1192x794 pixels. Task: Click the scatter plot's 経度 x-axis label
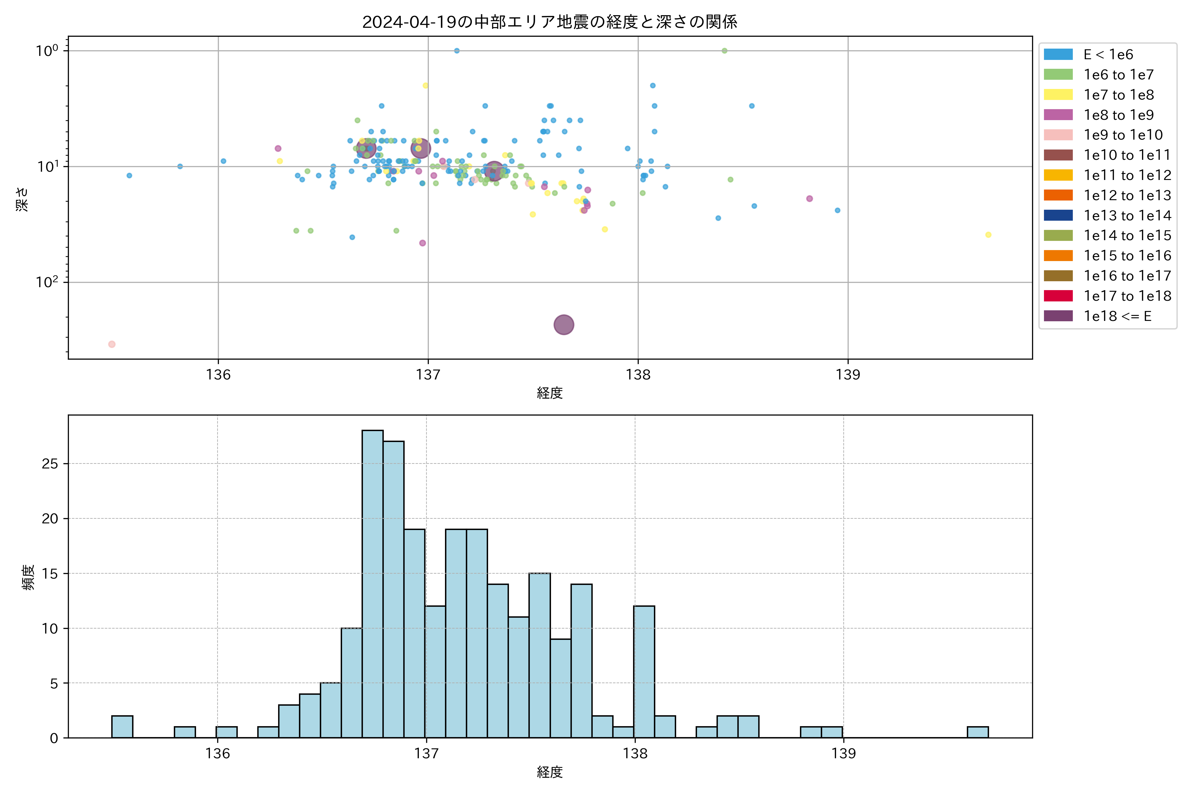point(549,393)
